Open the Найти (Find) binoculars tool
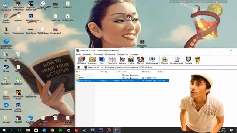Image resolution: width=237 pixels, height=133 pixels. pos(131,60)
